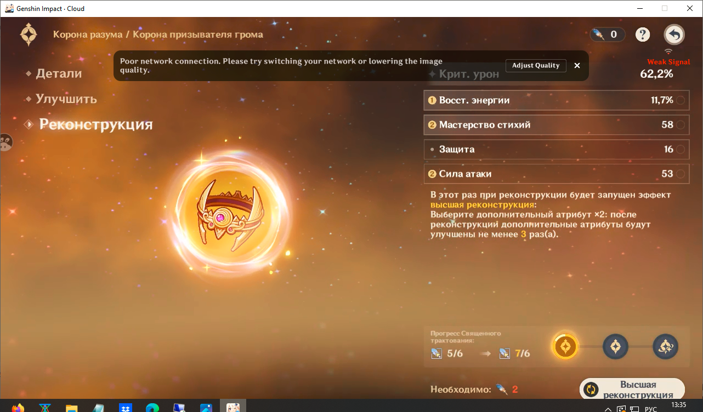
Task: Click the РУС language indicator
Action: (650, 409)
